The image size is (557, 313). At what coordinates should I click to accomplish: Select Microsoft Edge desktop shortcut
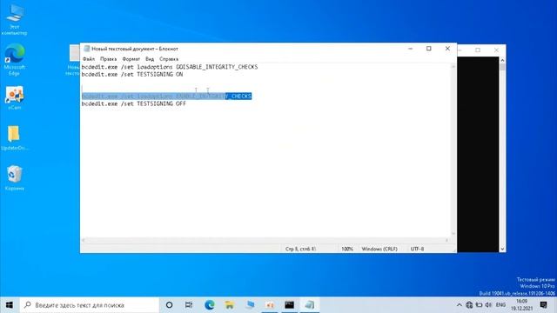14,60
